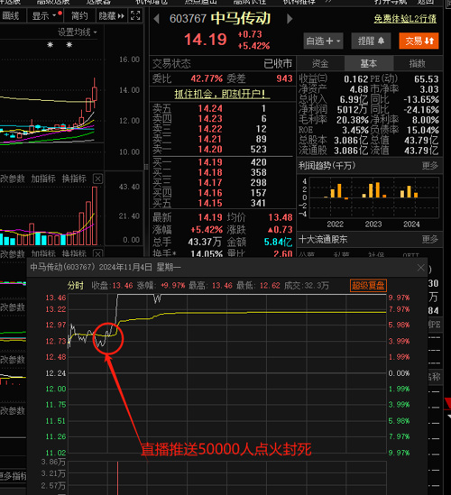
Task: Go to next stock with right arrow
Action: point(290,19)
